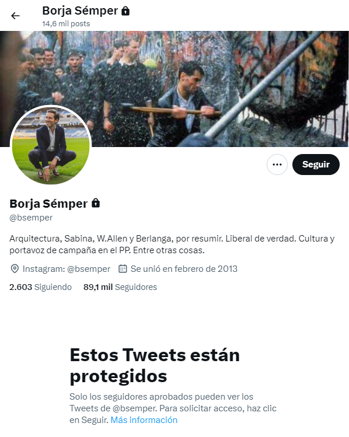Viewport: 349px width, 437px height.
Task: Click the lock icon in the header title
Action: (x=125, y=11)
